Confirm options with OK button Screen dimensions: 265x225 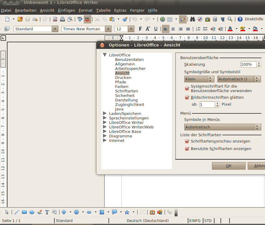point(229,166)
